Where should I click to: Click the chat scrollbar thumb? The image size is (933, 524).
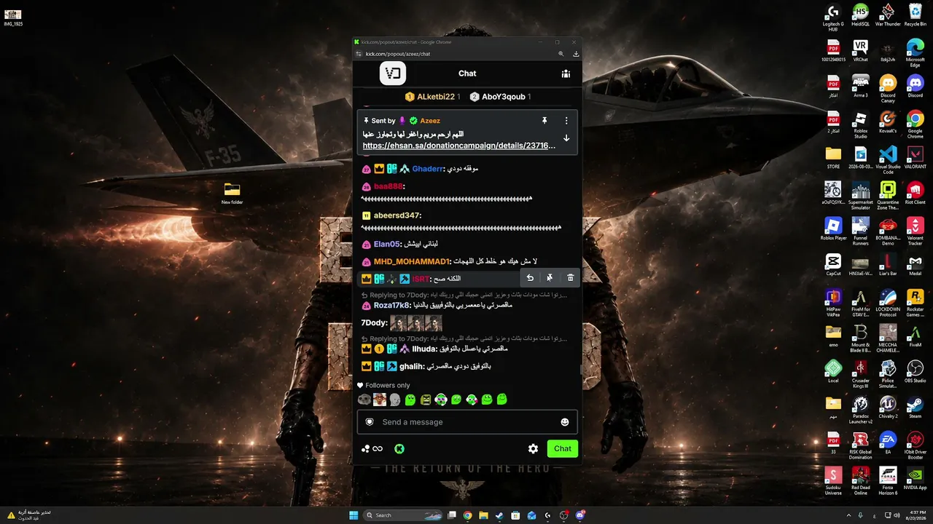tap(580, 368)
